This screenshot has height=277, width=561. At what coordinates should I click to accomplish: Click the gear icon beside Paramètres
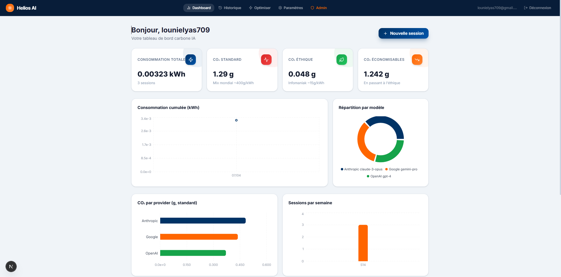(x=280, y=8)
